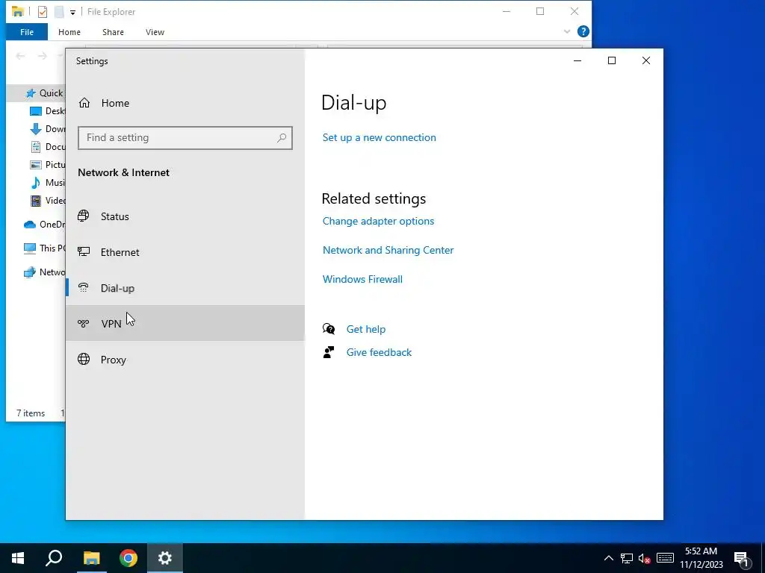
Task: Maximize the Settings window
Action: coord(612,60)
